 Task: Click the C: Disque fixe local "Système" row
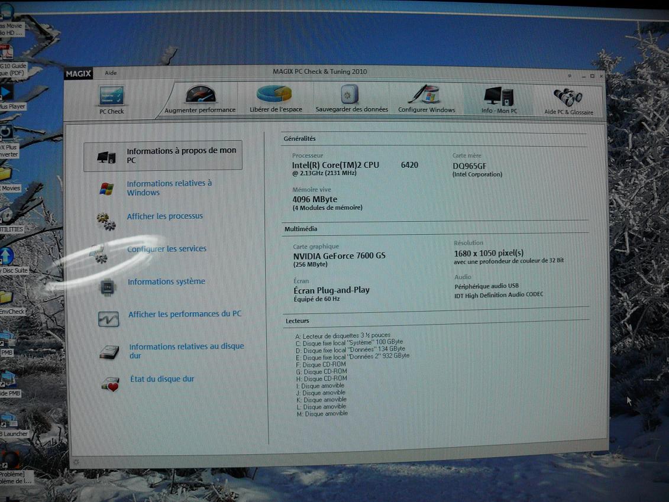(x=349, y=342)
